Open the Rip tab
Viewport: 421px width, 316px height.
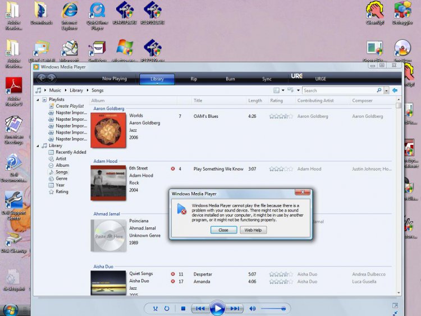tap(194, 79)
